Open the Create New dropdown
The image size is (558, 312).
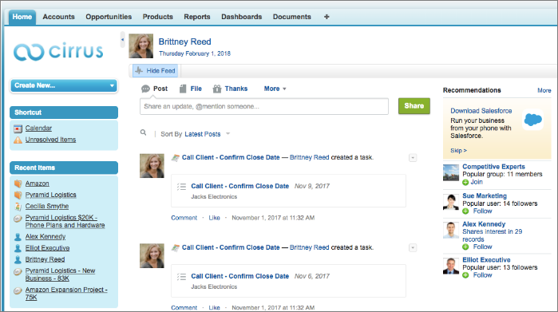[64, 85]
